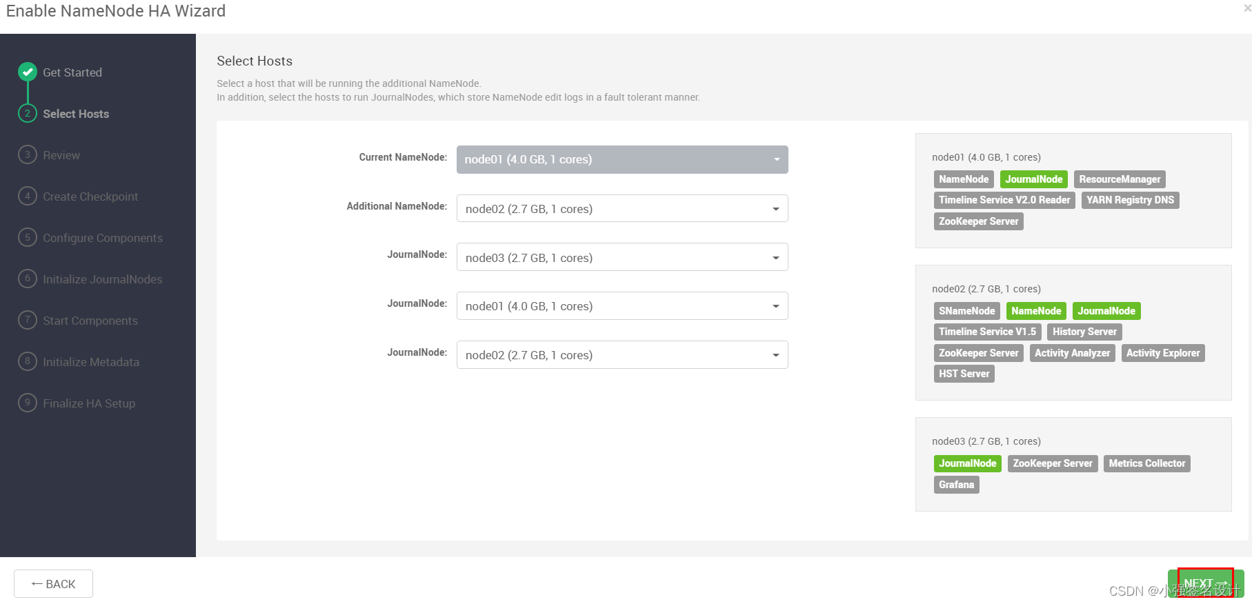1252x604 pixels.
Task: Click the Grafana tag
Action: point(956,485)
